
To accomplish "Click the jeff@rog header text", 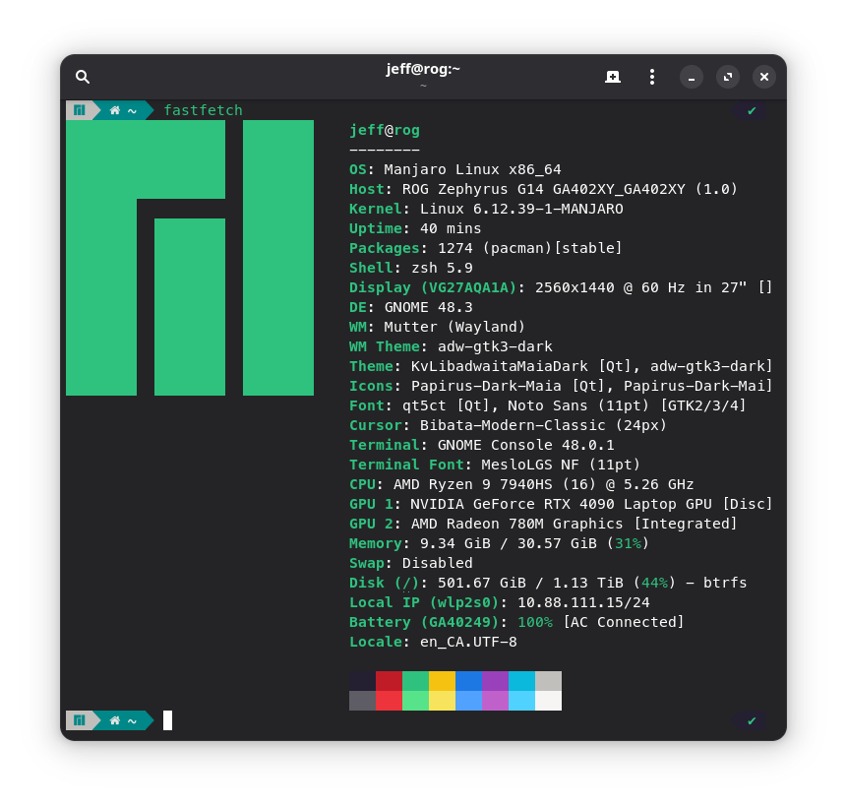I will (x=385, y=130).
